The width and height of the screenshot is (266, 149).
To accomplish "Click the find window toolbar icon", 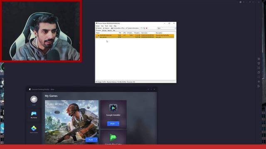I will point(141,28).
